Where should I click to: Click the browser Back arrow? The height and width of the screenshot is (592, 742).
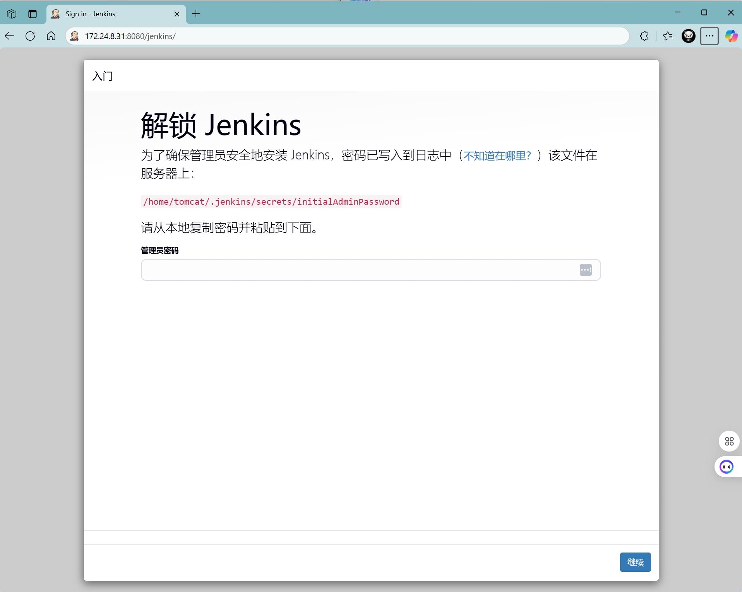pos(10,36)
